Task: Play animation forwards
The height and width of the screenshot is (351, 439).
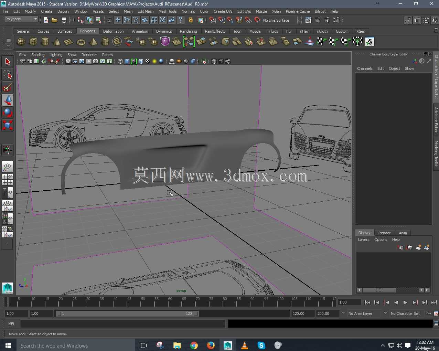Action: 405,302
